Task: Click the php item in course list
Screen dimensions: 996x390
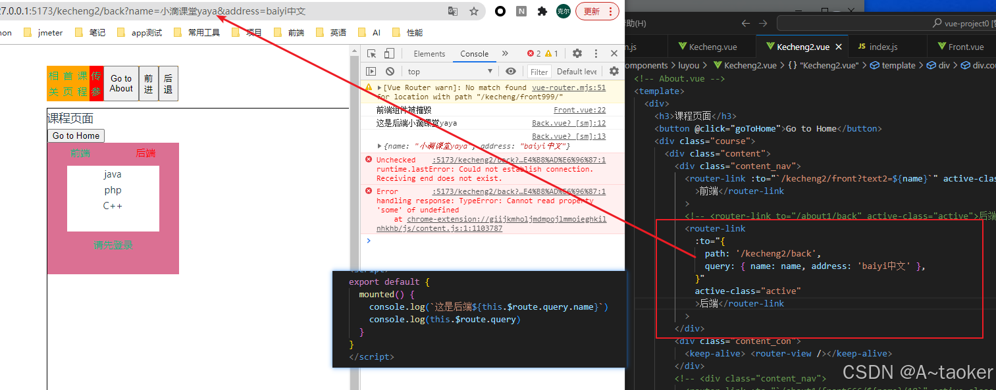Action: [x=113, y=190]
